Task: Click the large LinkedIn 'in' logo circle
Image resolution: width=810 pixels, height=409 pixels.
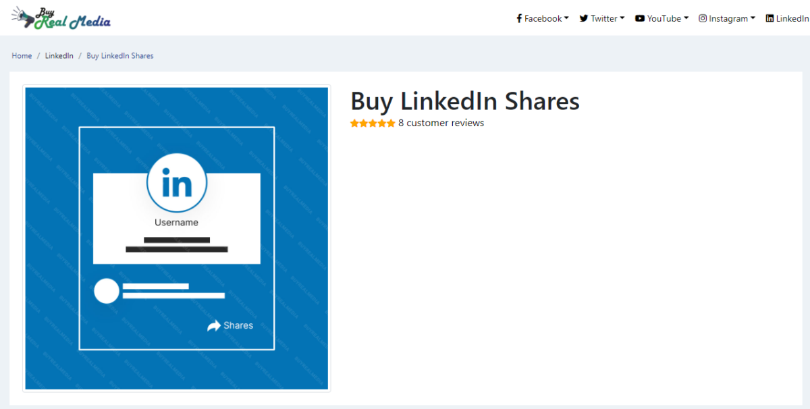Action: [177, 184]
